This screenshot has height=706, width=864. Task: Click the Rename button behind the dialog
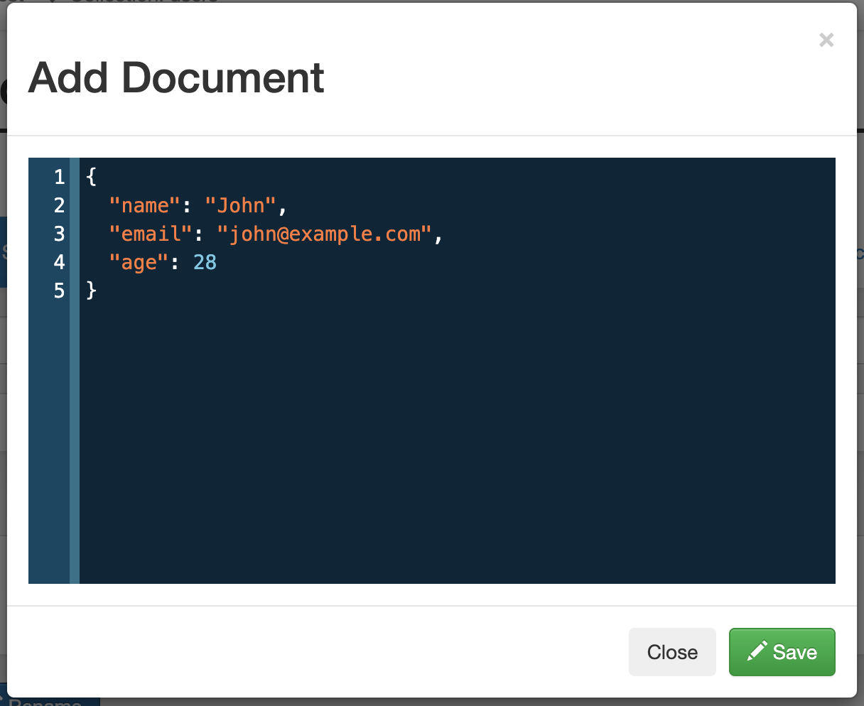[x=50, y=702]
